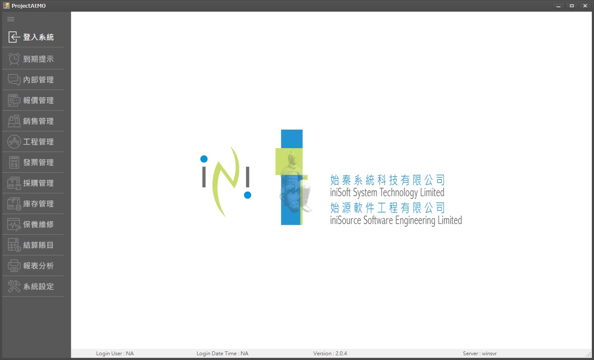Go to 工程管理 menu label
The height and width of the screenshot is (360, 594).
[38, 142]
